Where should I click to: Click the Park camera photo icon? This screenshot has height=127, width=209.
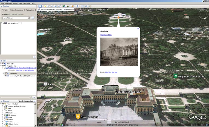click(45, 84)
